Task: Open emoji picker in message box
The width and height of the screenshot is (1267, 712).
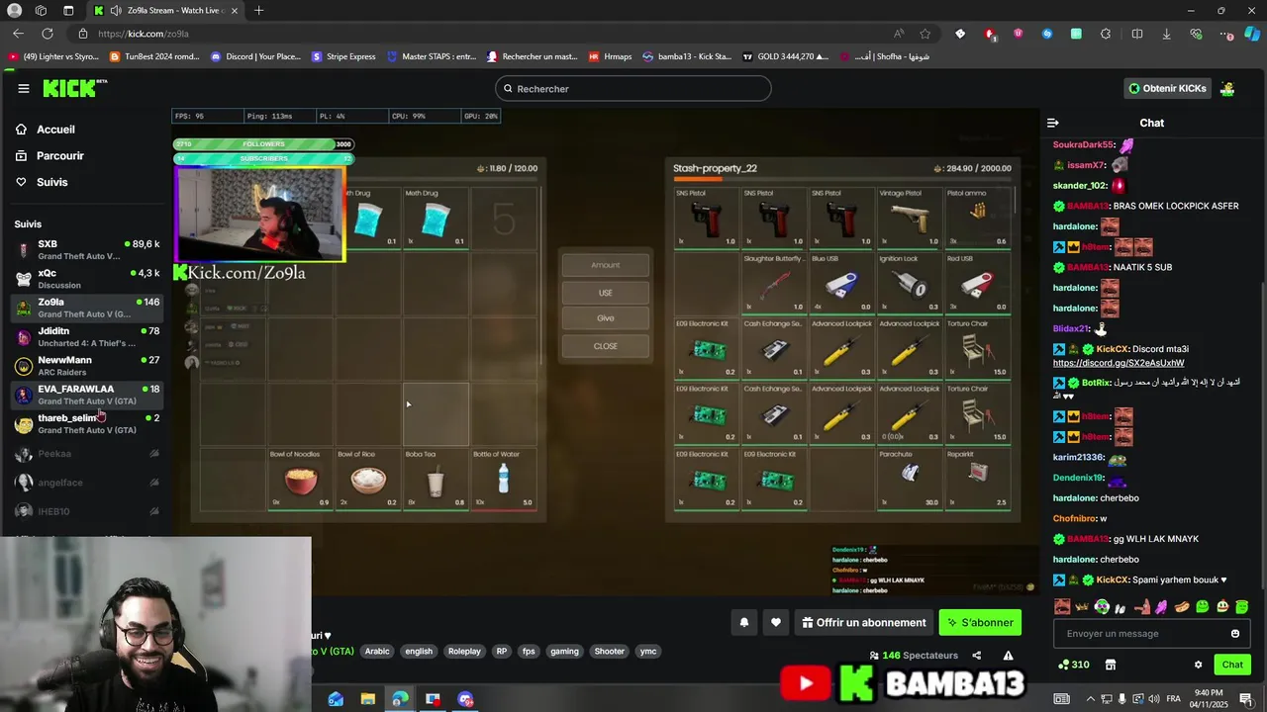Action: pos(1234,634)
